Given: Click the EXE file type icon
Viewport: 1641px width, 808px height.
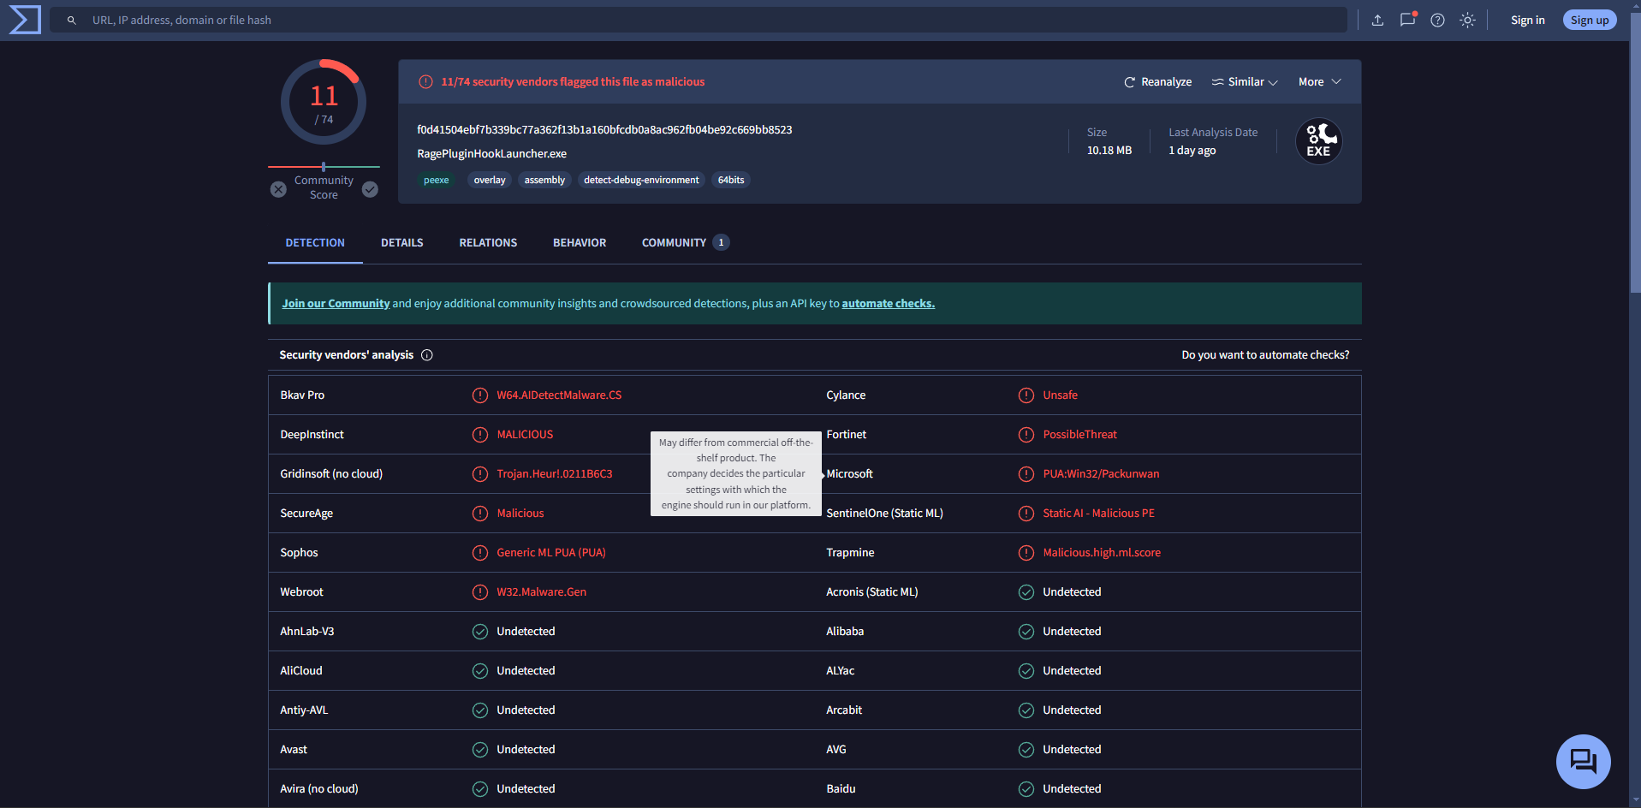Looking at the screenshot, I should tap(1318, 141).
